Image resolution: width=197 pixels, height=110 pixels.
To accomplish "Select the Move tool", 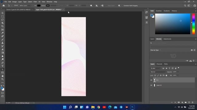I will point(2,13).
